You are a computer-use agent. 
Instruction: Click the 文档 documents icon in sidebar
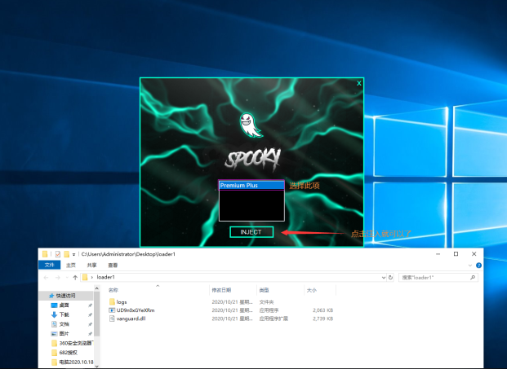click(x=54, y=324)
